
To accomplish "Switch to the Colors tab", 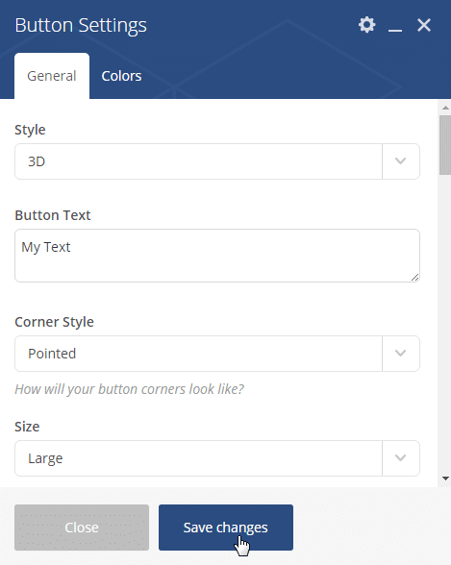I will (x=121, y=76).
